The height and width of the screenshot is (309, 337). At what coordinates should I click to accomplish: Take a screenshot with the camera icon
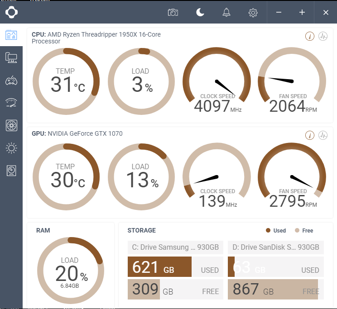pyautogui.click(x=173, y=13)
